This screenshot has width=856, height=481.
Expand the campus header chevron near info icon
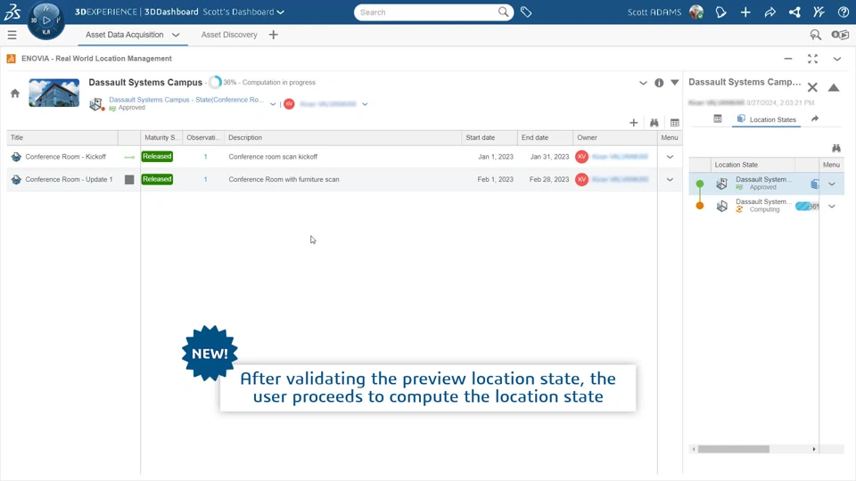(643, 83)
